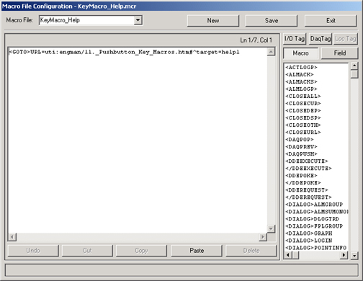Image resolution: width=363 pixels, height=281 pixels.
Task: Click the editor vertical scroll down arrow
Action: pos(271,229)
